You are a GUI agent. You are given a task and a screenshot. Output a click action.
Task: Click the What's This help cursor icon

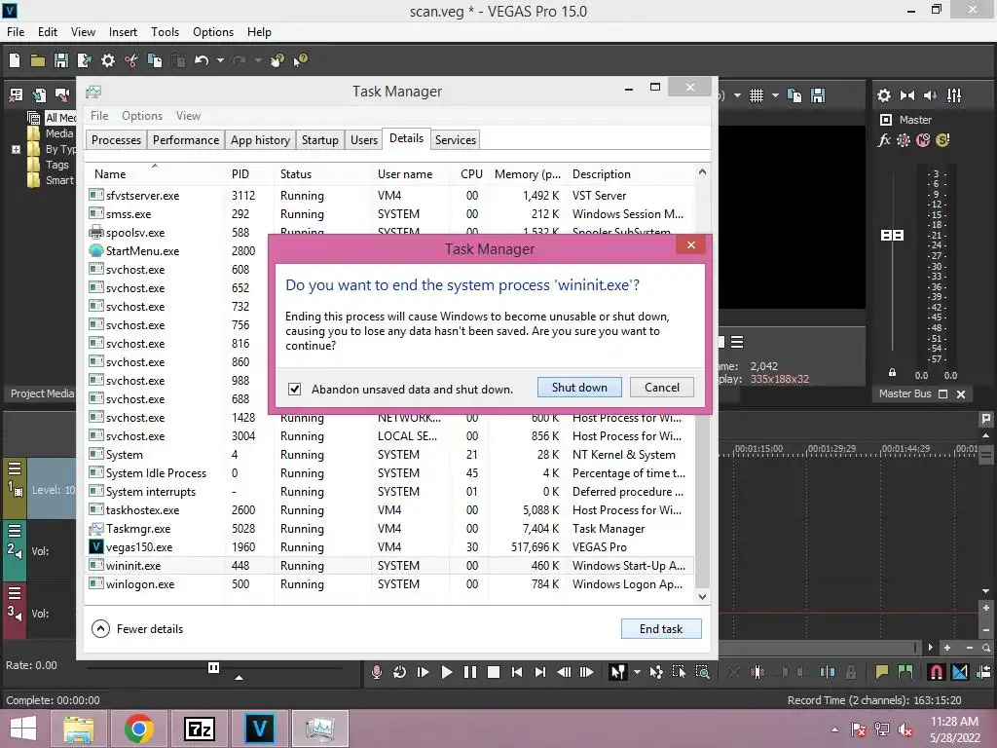[300, 60]
